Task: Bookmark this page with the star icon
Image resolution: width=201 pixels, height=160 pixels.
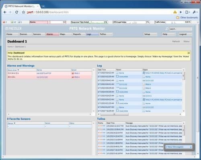Action: click(x=23, y=12)
